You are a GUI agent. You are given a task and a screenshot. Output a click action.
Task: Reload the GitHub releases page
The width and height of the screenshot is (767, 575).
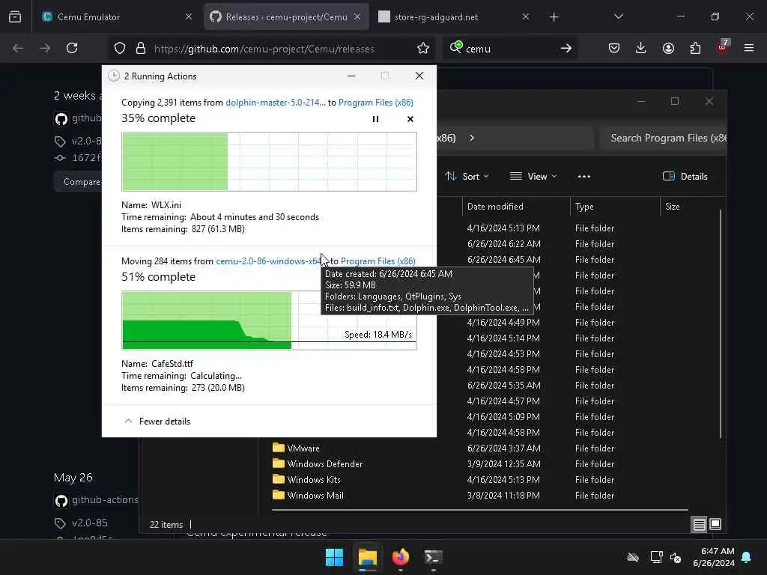(72, 49)
